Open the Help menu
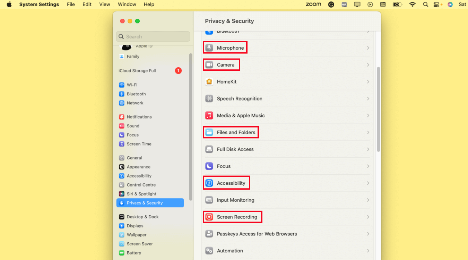The height and width of the screenshot is (260, 468). click(x=149, y=5)
